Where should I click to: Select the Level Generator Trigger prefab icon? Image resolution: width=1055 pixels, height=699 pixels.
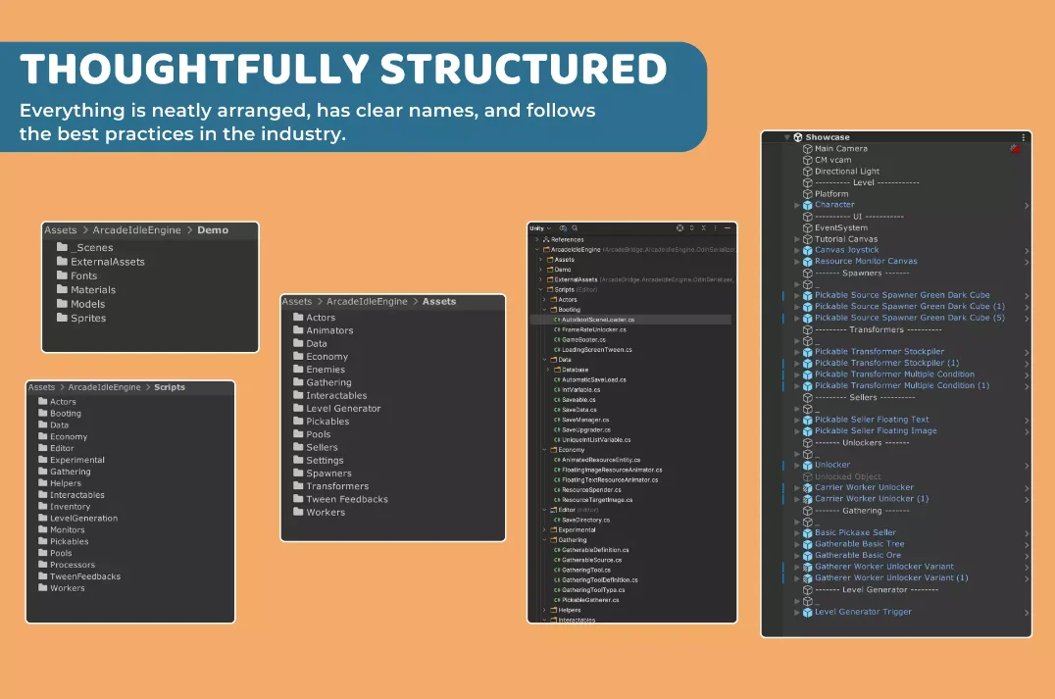coord(807,612)
